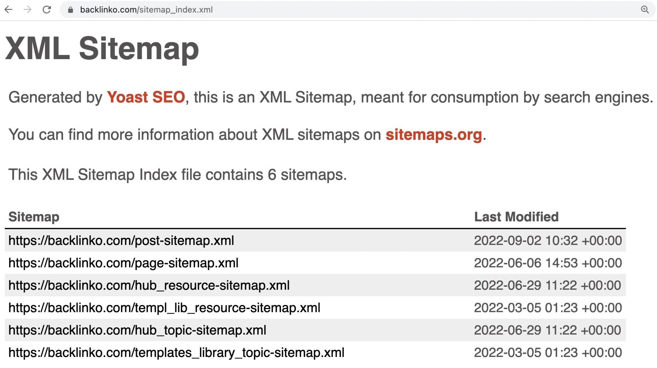657x368 pixels.
Task: Open the post-sitemap.xml link
Action: pyautogui.click(x=121, y=241)
